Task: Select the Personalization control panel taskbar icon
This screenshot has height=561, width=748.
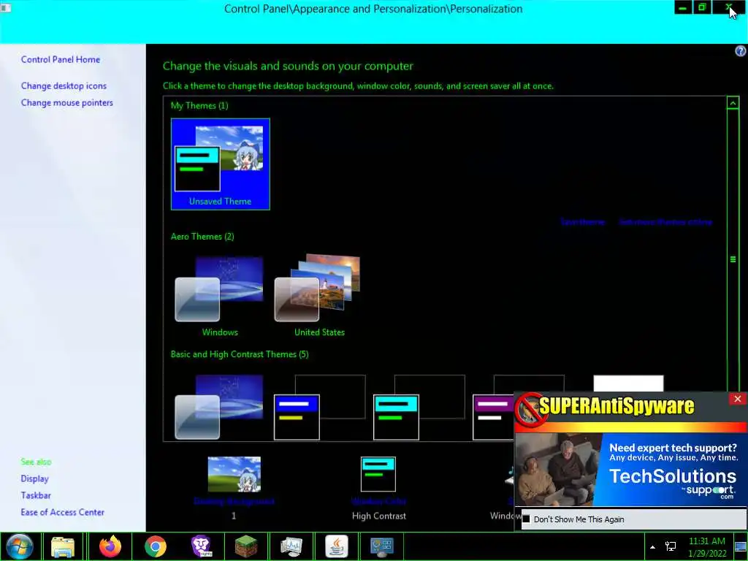Action: click(x=381, y=546)
